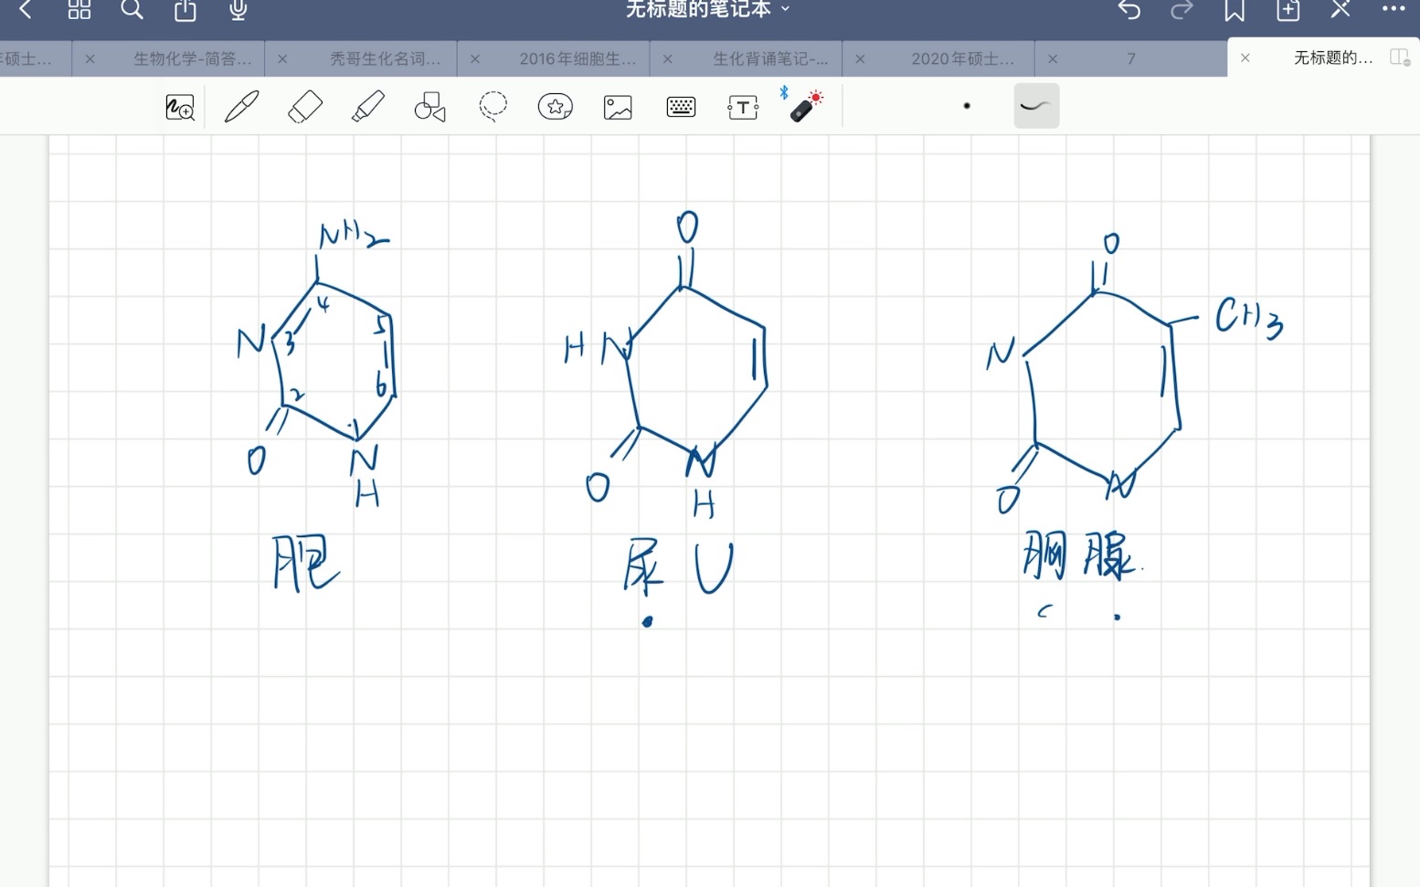1420x887 pixels.
Task: Open split view icon on active tab
Action: 1400,58
